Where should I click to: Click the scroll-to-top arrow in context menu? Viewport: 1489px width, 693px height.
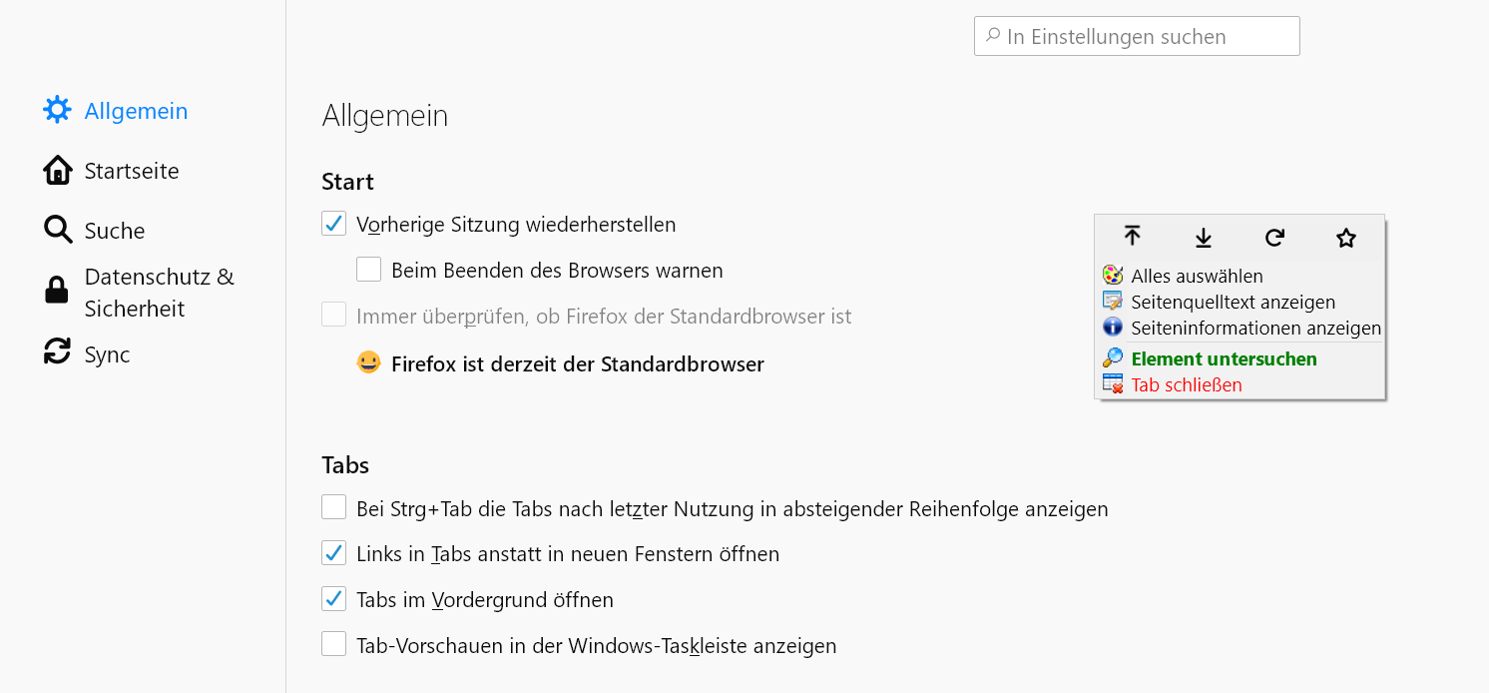[1132, 237]
